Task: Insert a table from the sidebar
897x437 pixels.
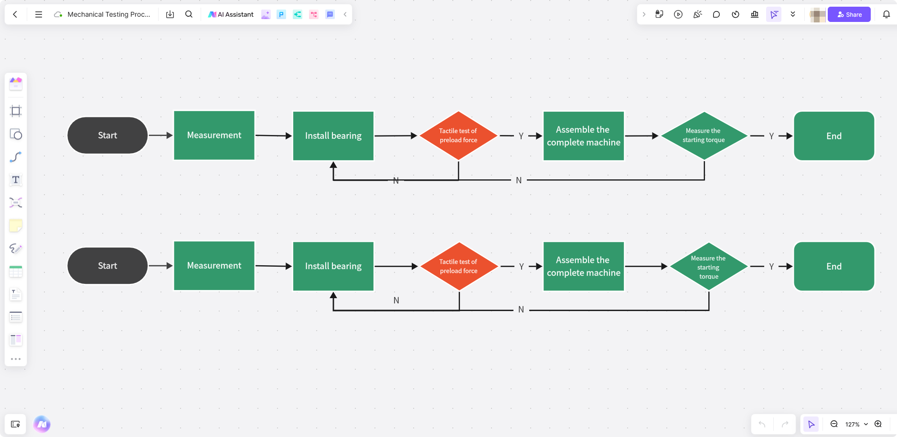Action: (x=16, y=271)
